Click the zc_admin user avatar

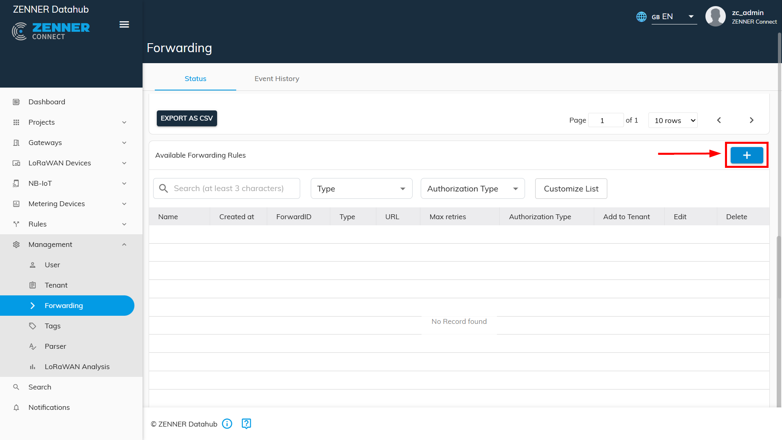click(x=715, y=17)
